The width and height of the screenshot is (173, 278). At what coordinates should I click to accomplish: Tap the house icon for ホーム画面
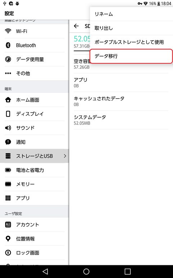click(8, 100)
